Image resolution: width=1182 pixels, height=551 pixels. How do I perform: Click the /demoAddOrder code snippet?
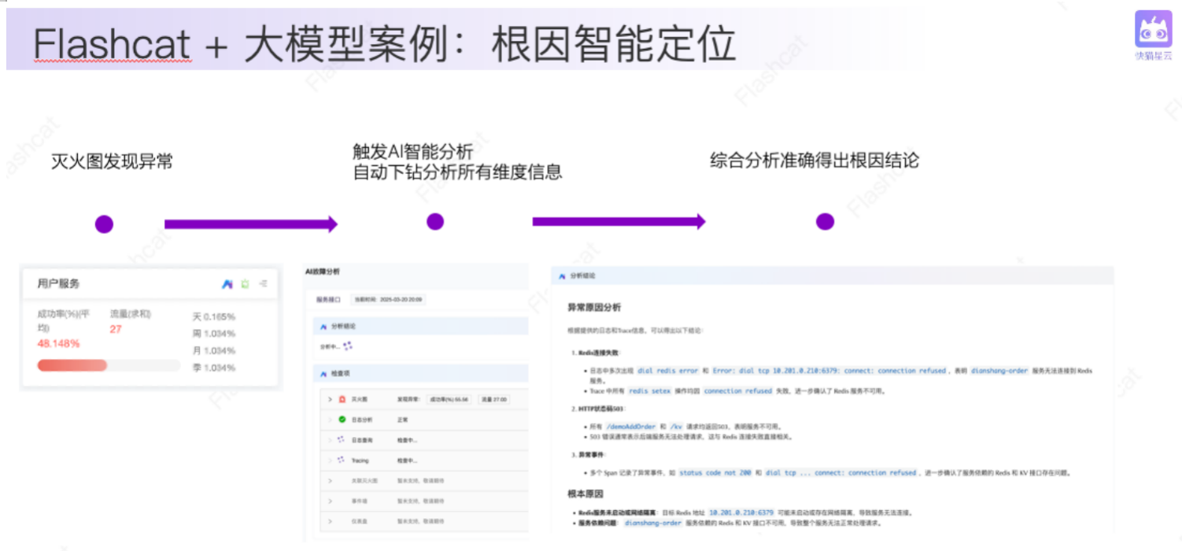631,427
